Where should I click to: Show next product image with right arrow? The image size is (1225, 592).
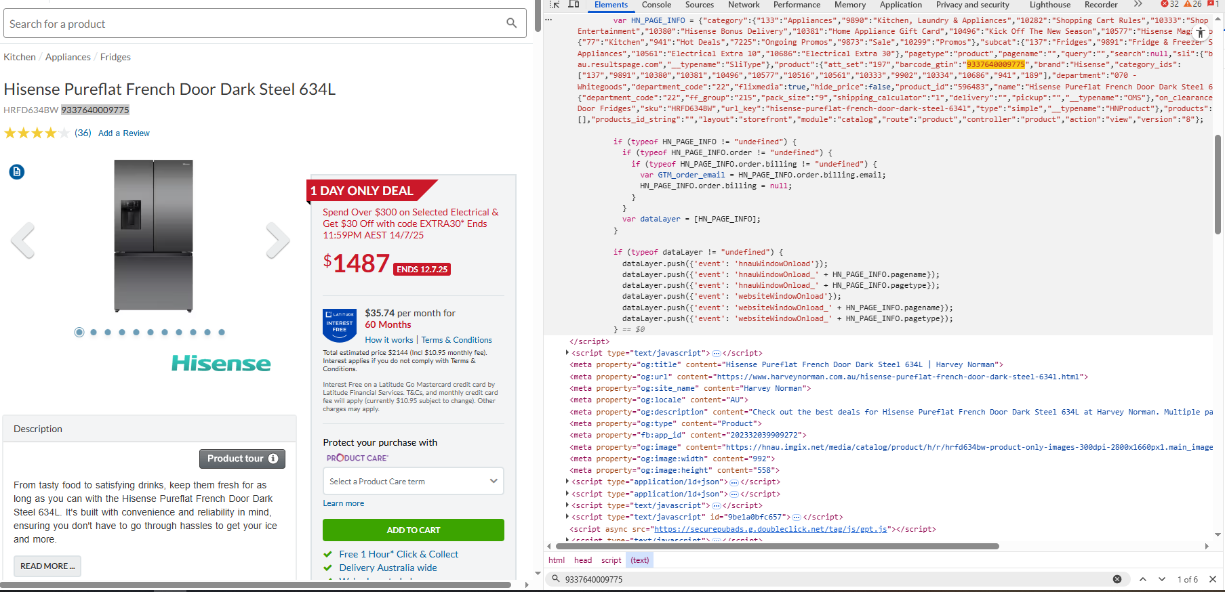277,240
